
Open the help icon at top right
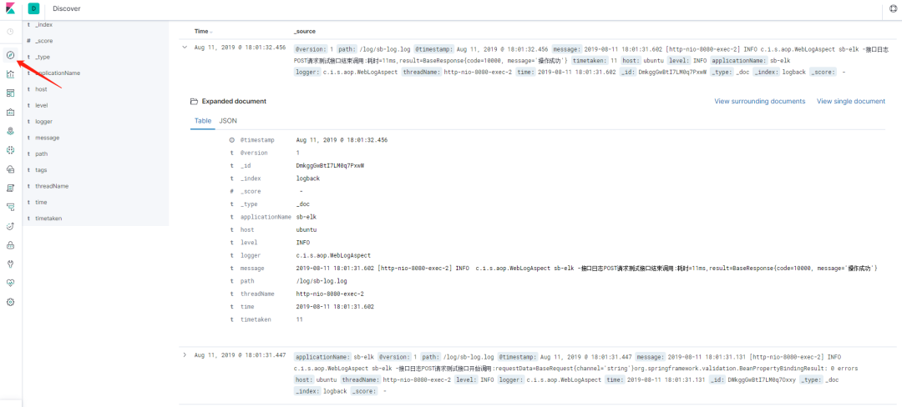(894, 8)
